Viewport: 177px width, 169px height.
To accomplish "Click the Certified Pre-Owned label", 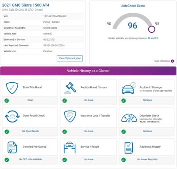I will coord(35,147).
